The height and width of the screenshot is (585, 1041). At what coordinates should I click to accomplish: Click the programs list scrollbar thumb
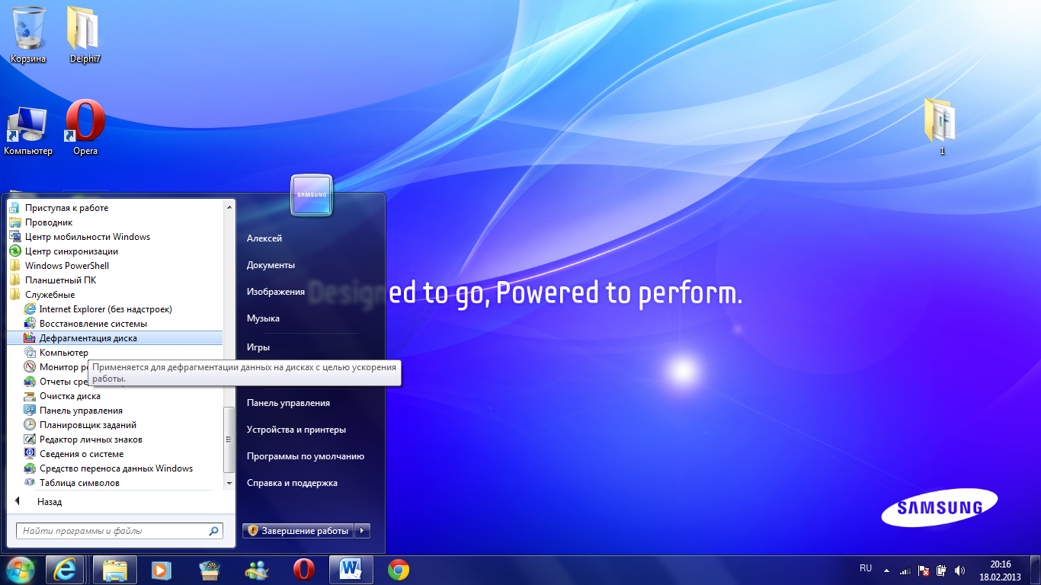pos(229,439)
